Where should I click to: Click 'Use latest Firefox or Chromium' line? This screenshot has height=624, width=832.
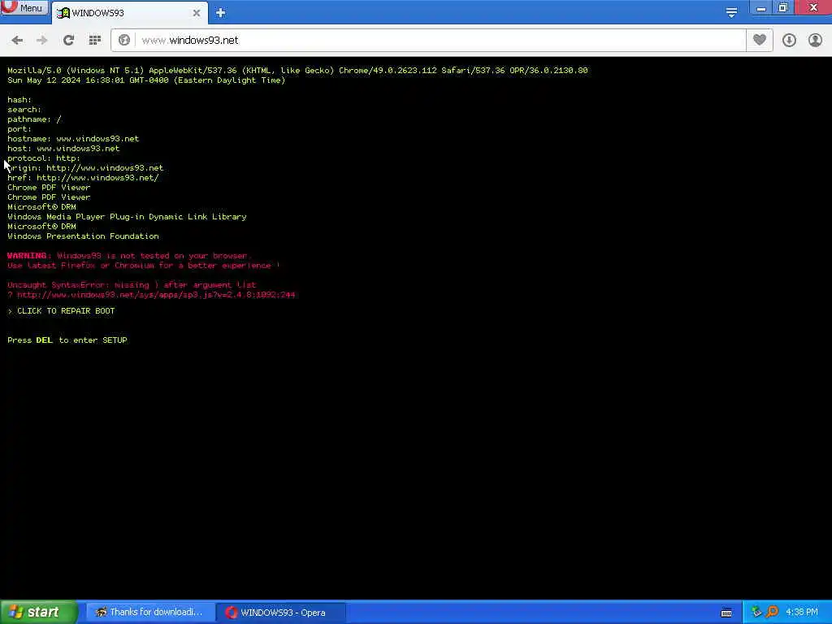143,266
